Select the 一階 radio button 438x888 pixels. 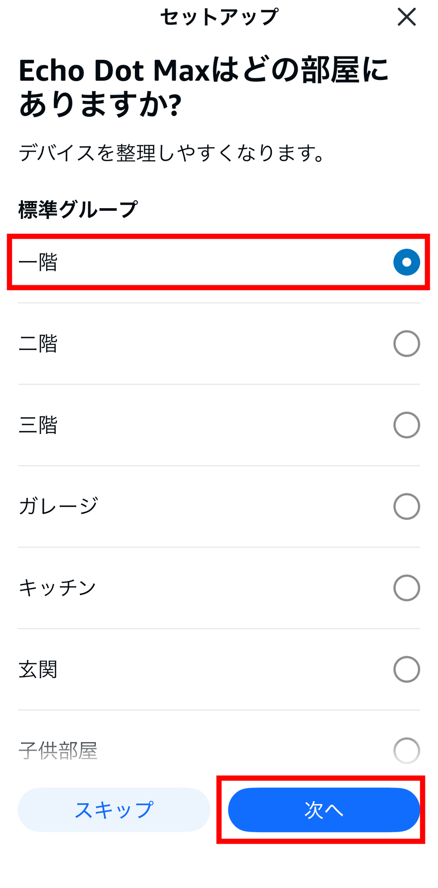click(x=406, y=262)
